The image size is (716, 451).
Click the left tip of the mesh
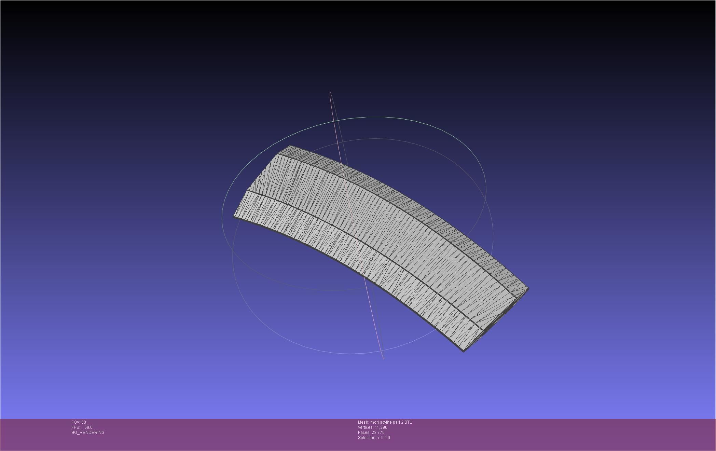[236, 215]
